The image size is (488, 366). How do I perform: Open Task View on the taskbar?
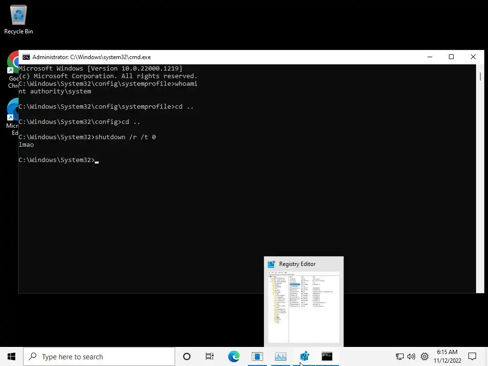pyautogui.click(x=210, y=356)
